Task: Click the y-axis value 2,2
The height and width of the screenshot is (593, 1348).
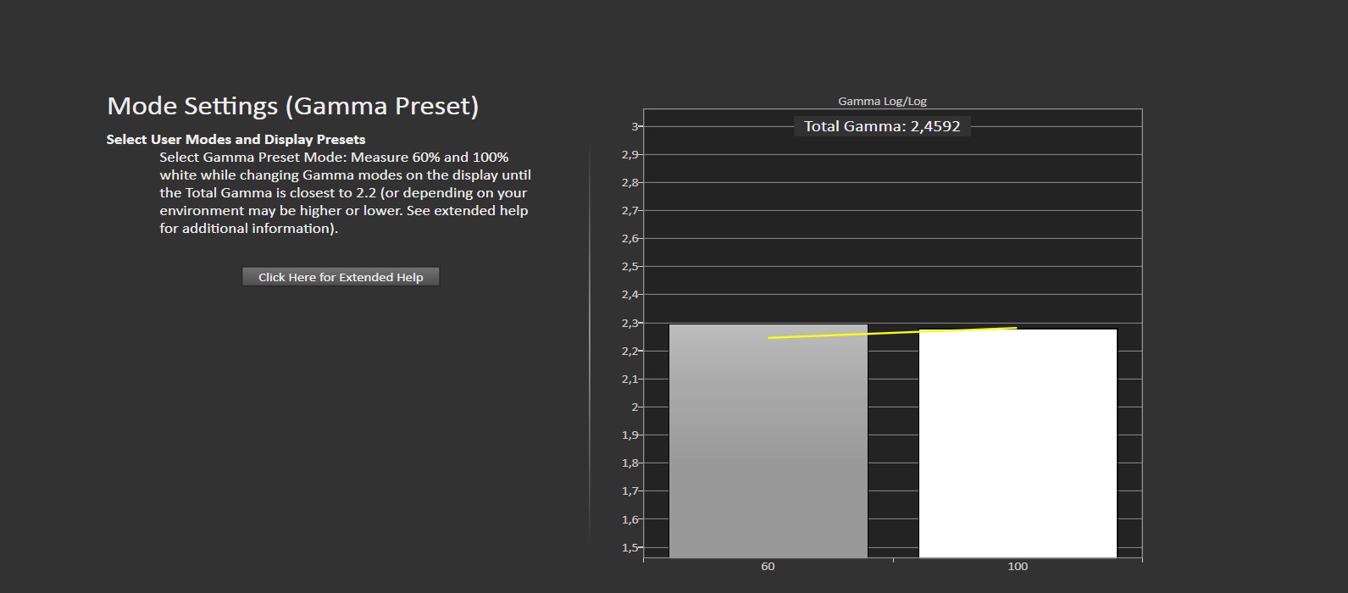Action: point(630,351)
